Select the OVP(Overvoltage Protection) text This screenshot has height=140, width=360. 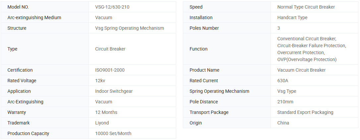pos(307,59)
